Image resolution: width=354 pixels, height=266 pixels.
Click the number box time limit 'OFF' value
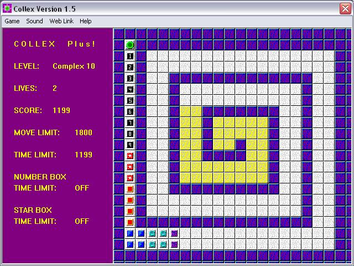(82, 188)
